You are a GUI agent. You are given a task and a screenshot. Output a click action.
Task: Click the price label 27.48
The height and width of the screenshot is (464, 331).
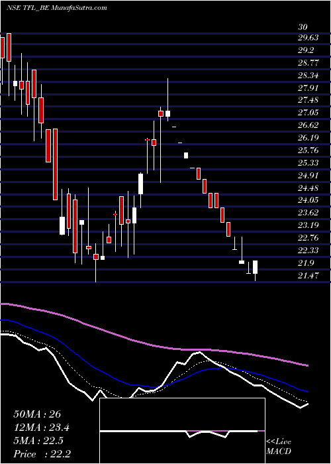point(308,100)
